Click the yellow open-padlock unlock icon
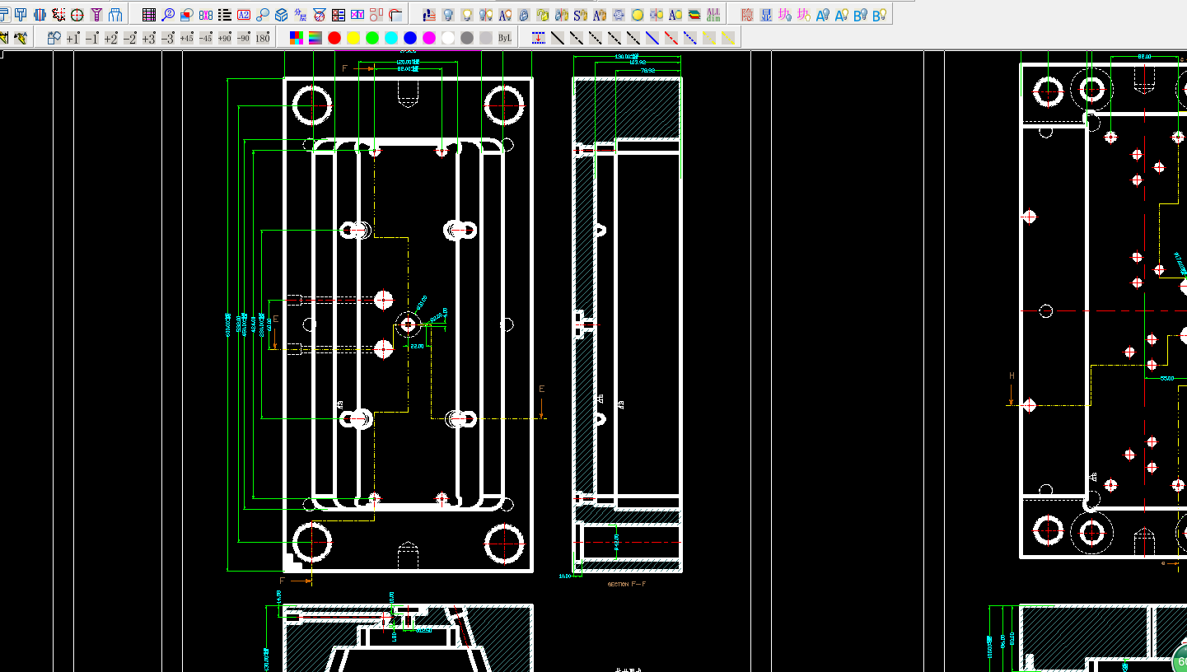This screenshot has width=1187, height=672. (543, 15)
